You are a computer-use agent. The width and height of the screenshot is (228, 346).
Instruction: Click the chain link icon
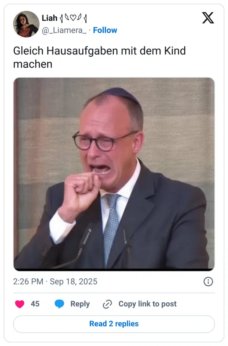[x=107, y=304]
